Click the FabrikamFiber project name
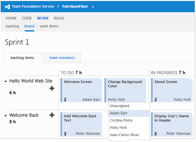The image size is (196, 142). (x=75, y=6)
